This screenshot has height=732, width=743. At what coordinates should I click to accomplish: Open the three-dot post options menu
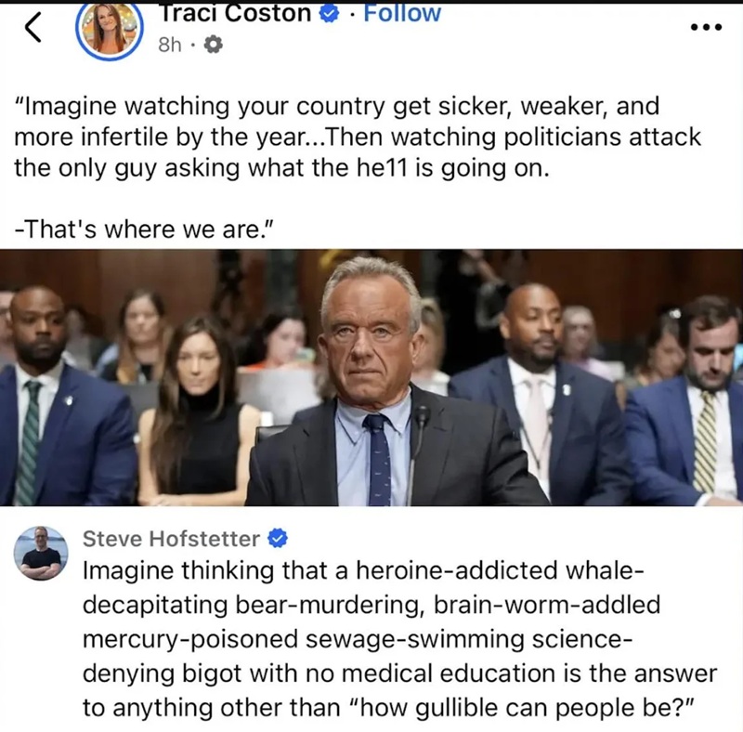(706, 28)
